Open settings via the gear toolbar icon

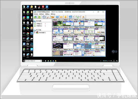pos(44,17)
